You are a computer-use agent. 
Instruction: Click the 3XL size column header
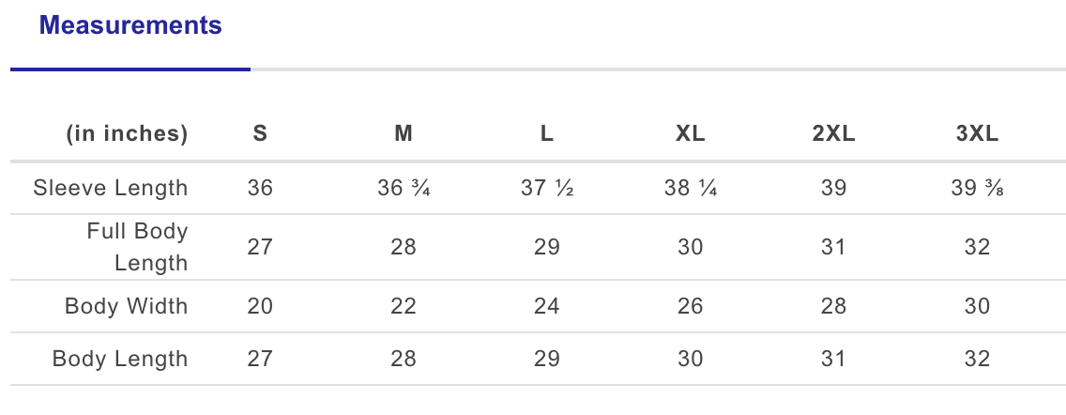coord(977,134)
